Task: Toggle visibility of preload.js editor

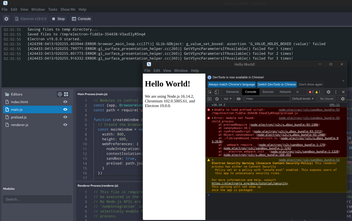Action: tap(65, 117)
